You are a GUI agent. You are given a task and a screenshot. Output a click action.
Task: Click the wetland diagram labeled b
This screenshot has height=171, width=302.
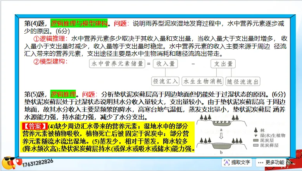point(221,144)
